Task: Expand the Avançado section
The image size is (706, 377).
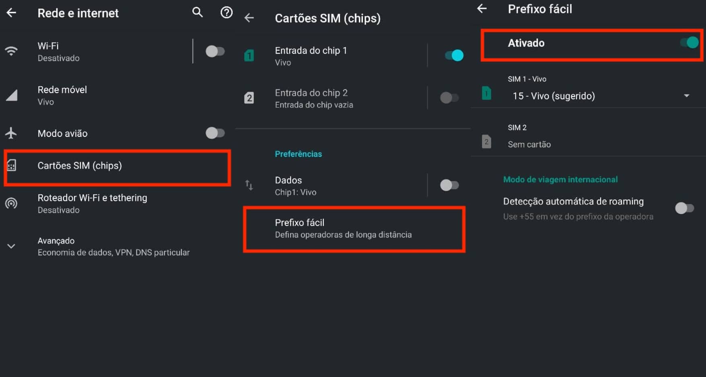Action: pos(12,246)
